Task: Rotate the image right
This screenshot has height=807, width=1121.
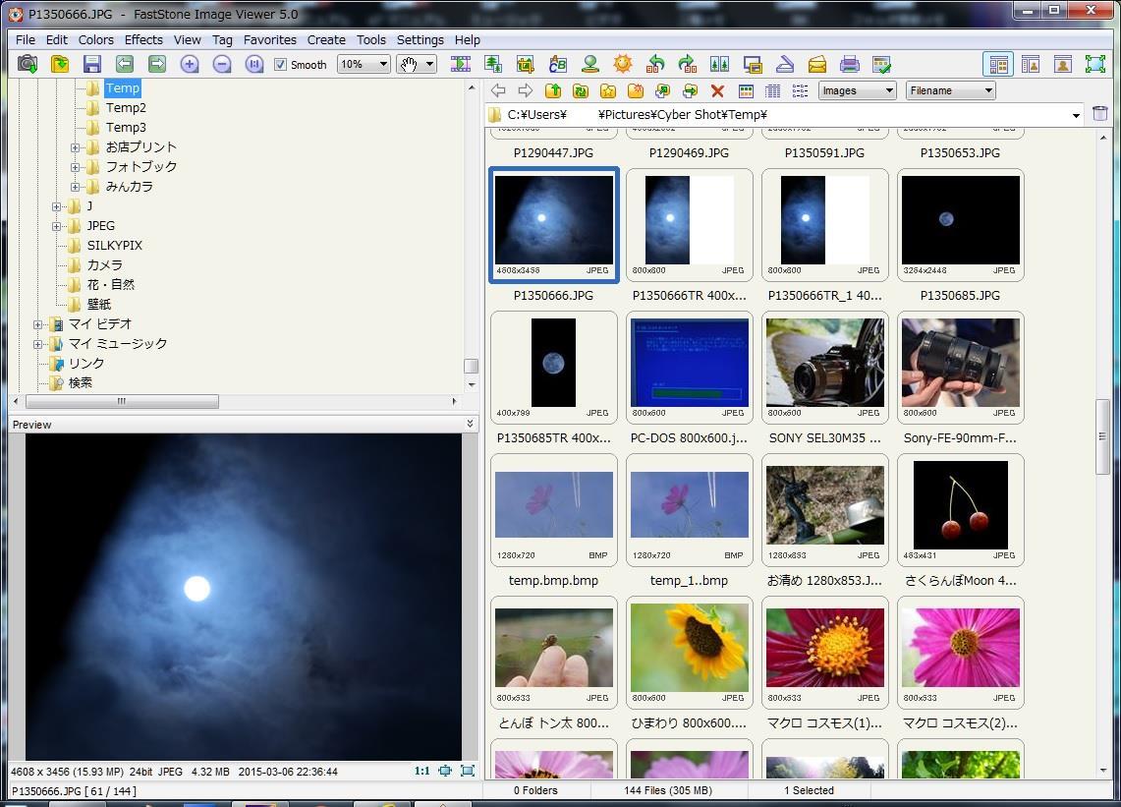Action: 688,65
